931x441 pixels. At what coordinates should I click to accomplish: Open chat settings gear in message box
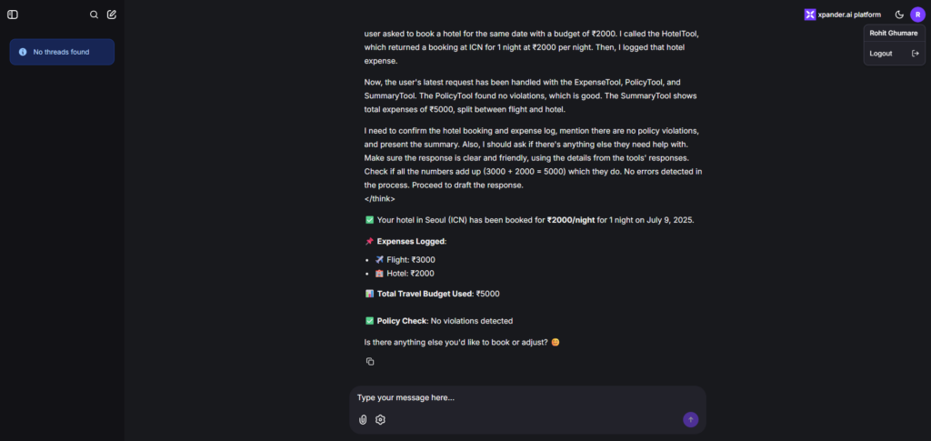(381, 420)
